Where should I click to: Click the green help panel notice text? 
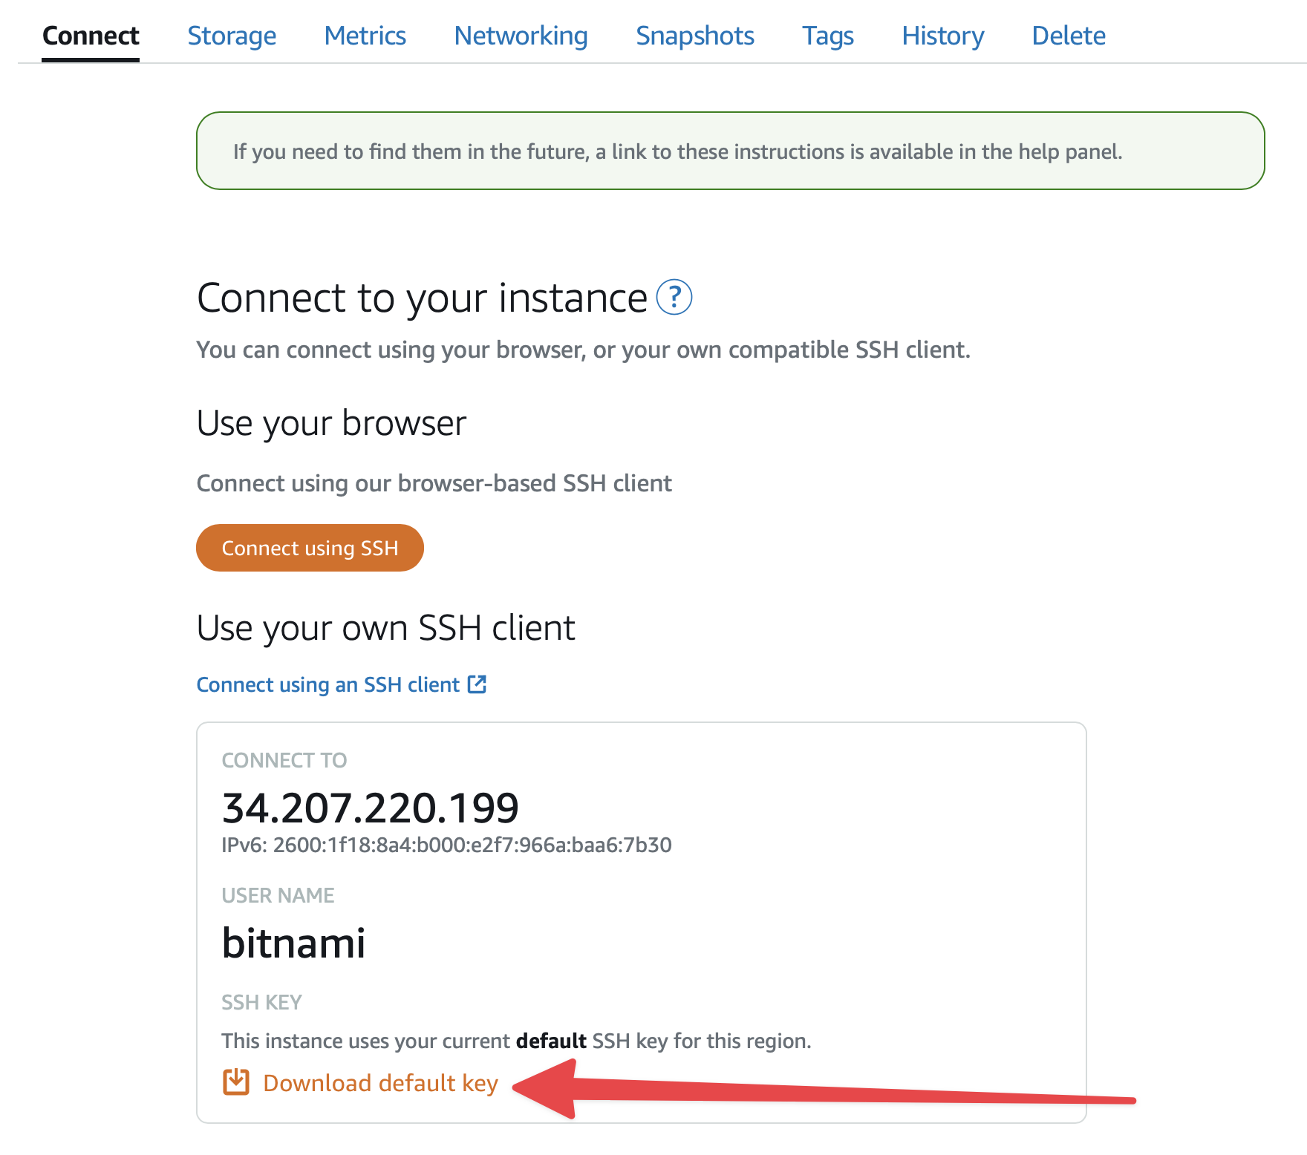pos(677,151)
